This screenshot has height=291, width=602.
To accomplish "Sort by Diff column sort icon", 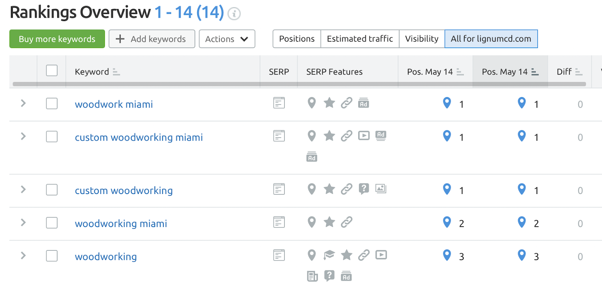I will (579, 72).
